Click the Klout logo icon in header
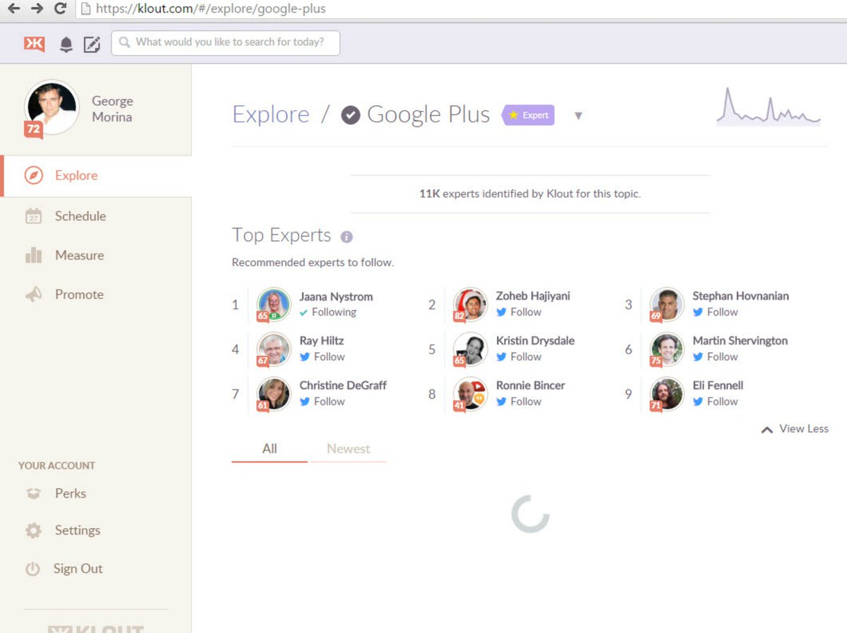The width and height of the screenshot is (847, 633). pyautogui.click(x=34, y=44)
